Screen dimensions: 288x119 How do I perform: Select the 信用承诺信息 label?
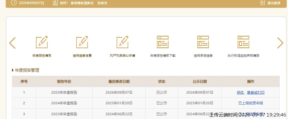tap(203, 56)
